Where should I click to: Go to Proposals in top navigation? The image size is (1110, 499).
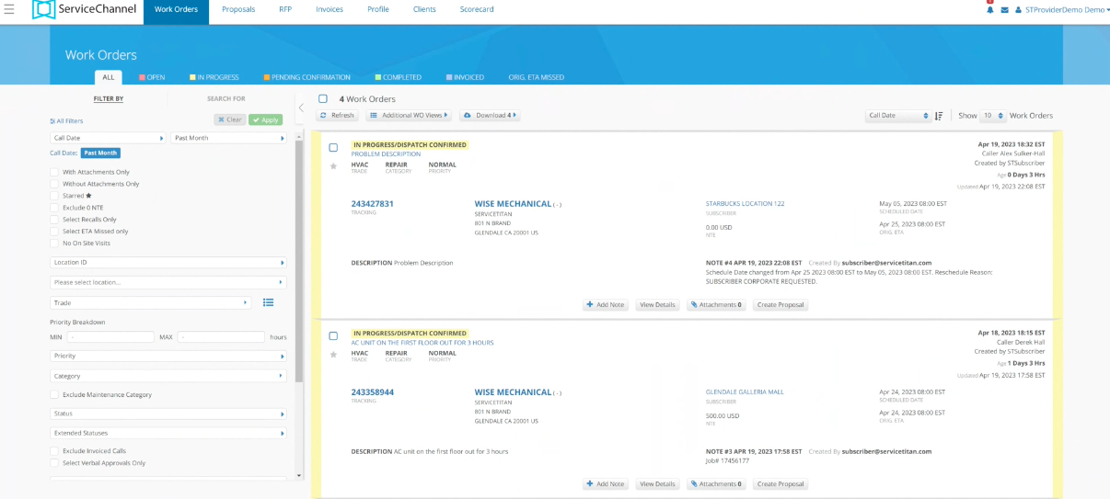[238, 9]
